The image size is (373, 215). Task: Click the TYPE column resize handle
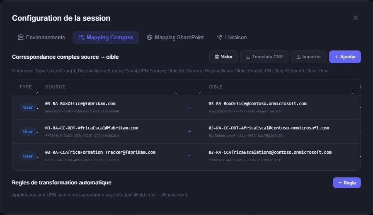click(x=37, y=93)
